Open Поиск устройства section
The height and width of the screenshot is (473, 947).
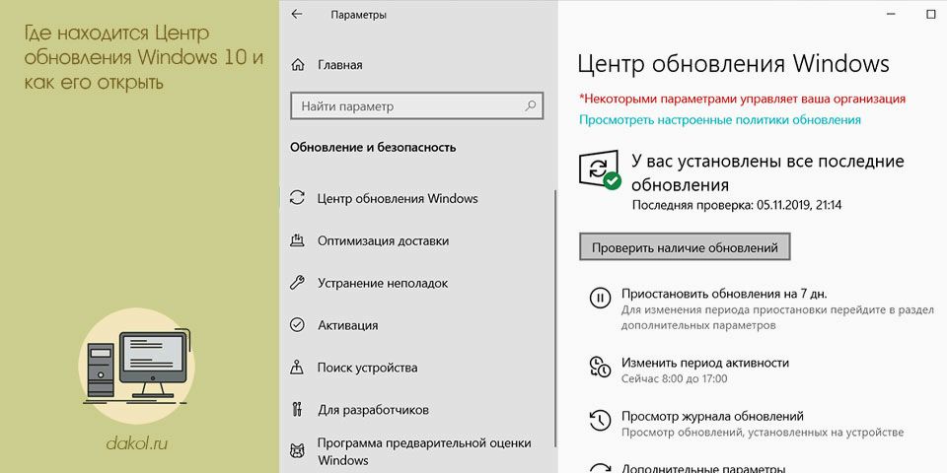[367, 368]
